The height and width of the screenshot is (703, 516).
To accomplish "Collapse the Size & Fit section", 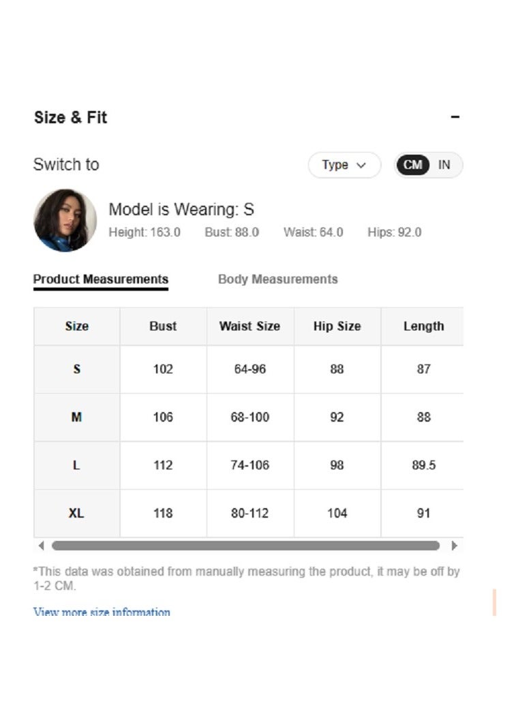I will coord(455,117).
